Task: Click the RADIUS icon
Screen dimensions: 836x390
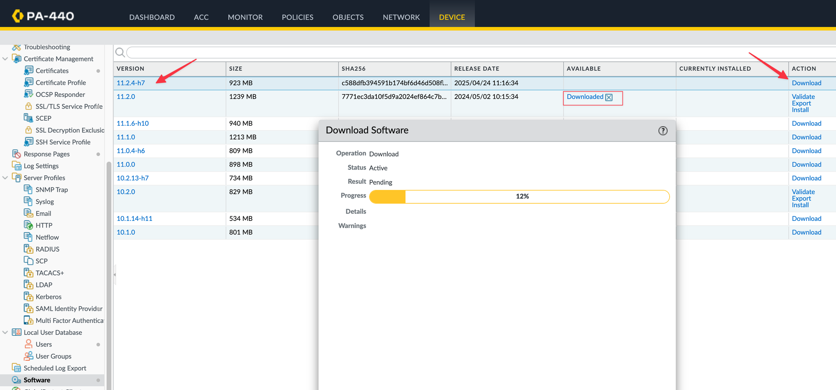Action: [x=28, y=249]
